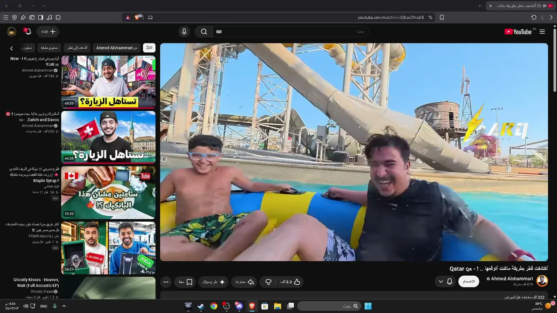Open Ahmed Alshammari channel name link
This screenshot has height=313, width=557.
click(x=512, y=279)
